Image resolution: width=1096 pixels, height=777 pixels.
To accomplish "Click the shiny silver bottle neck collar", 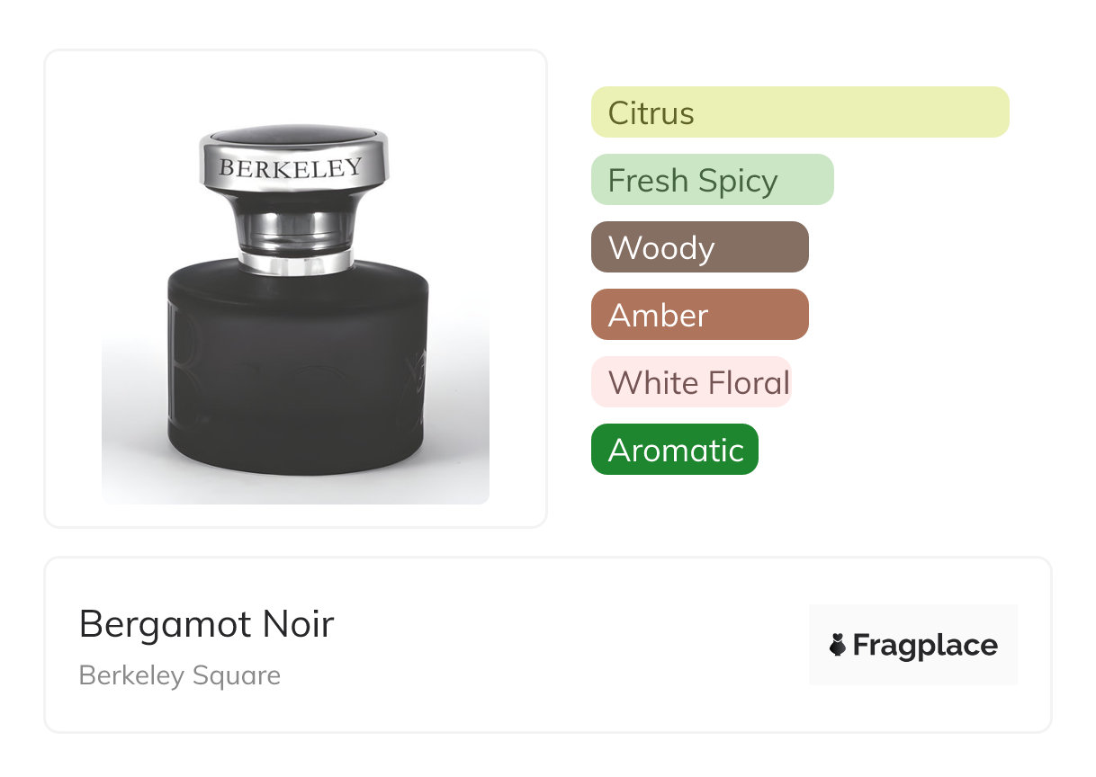I will coord(295,261).
